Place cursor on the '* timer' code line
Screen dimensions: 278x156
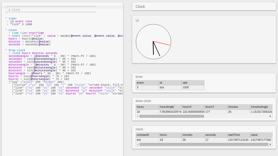(x=13, y=19)
